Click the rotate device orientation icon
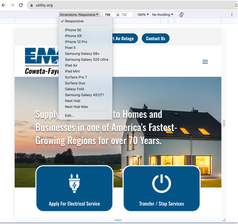This screenshot has height=224, width=238. coord(181,14)
